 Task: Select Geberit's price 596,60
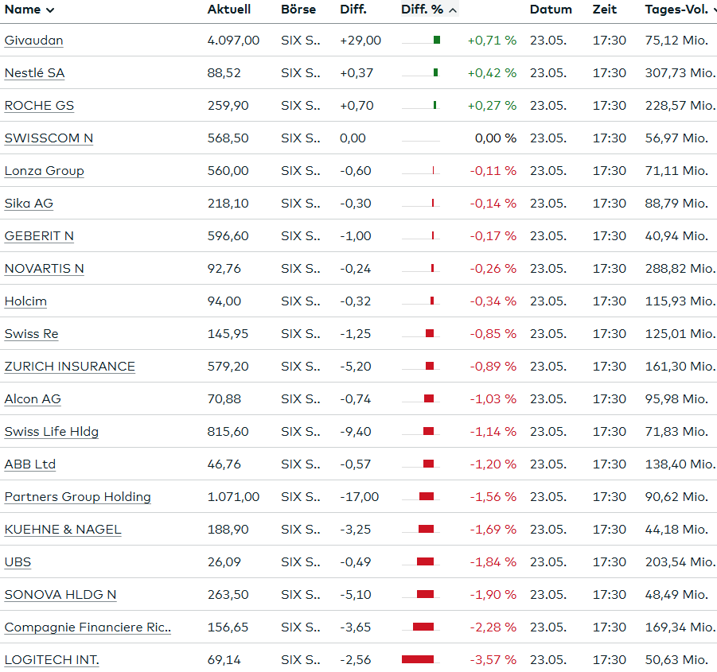coord(228,235)
